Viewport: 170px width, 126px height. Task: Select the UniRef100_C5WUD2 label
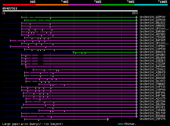click(x=152, y=84)
